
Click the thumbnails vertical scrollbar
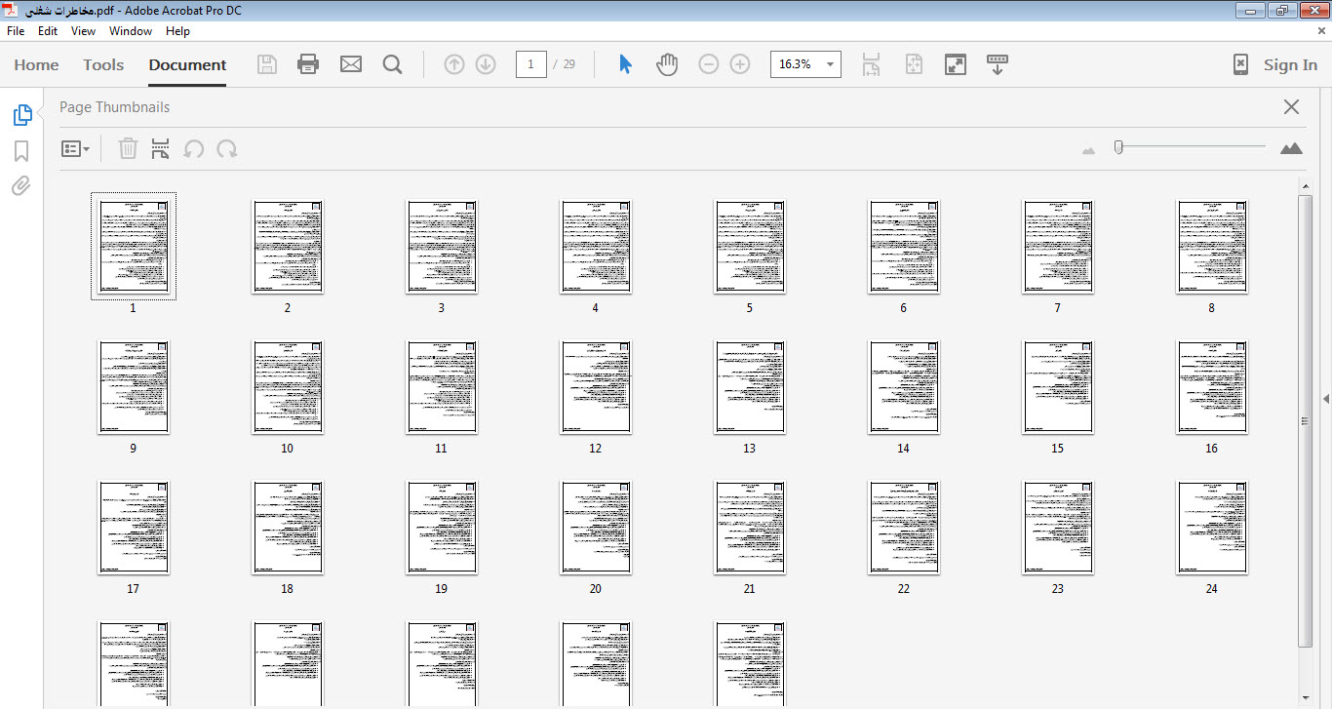click(1306, 420)
